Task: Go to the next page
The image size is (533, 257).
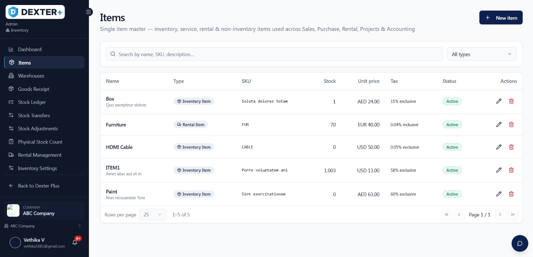Action: 500,215
